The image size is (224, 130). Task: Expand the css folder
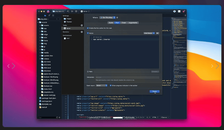coord(40,28)
